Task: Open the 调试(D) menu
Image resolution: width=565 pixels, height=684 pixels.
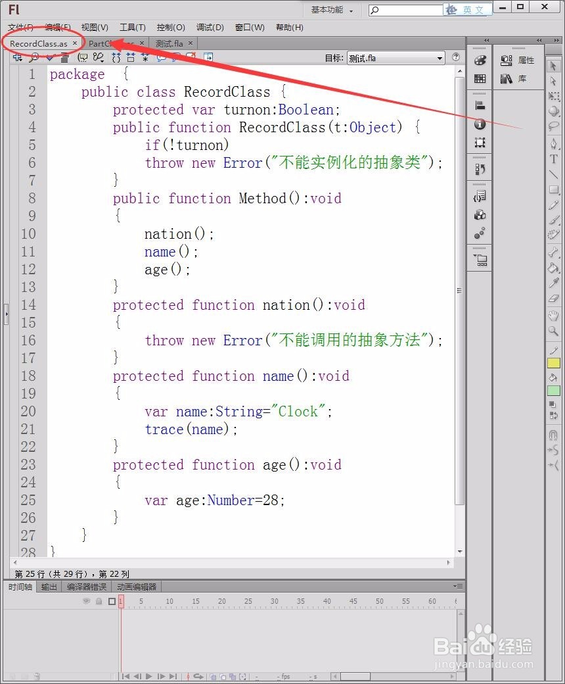Action: 210,28
